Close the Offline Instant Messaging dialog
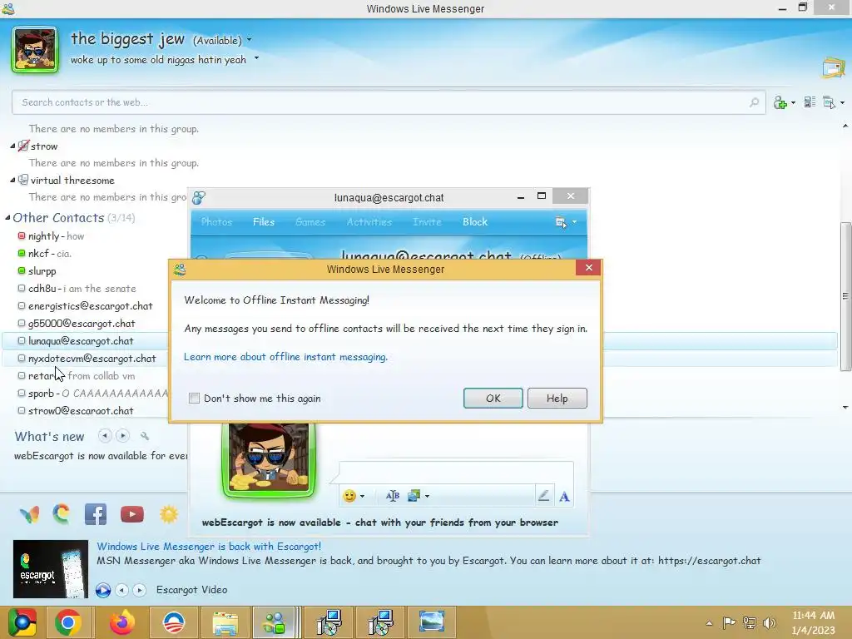The image size is (852, 639). 588,267
